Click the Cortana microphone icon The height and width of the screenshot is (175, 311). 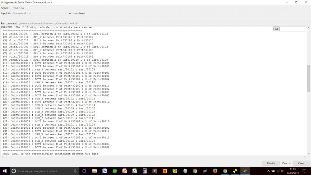point(75,171)
